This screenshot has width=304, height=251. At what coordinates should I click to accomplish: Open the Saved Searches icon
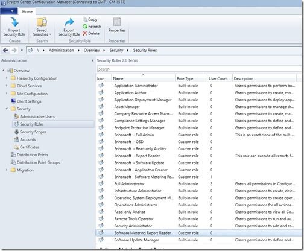point(42,22)
